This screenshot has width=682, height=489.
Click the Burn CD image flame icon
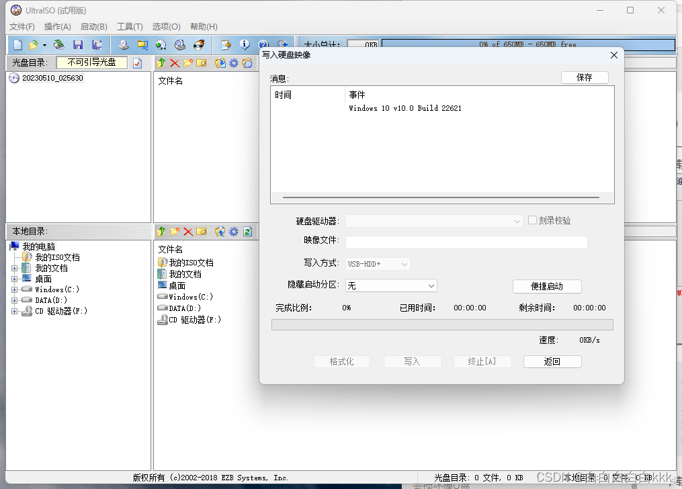tap(199, 45)
